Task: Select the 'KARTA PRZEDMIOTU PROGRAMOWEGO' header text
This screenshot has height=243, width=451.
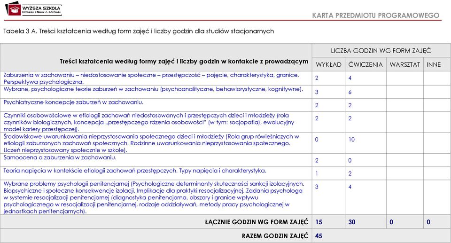Action: 376,15
